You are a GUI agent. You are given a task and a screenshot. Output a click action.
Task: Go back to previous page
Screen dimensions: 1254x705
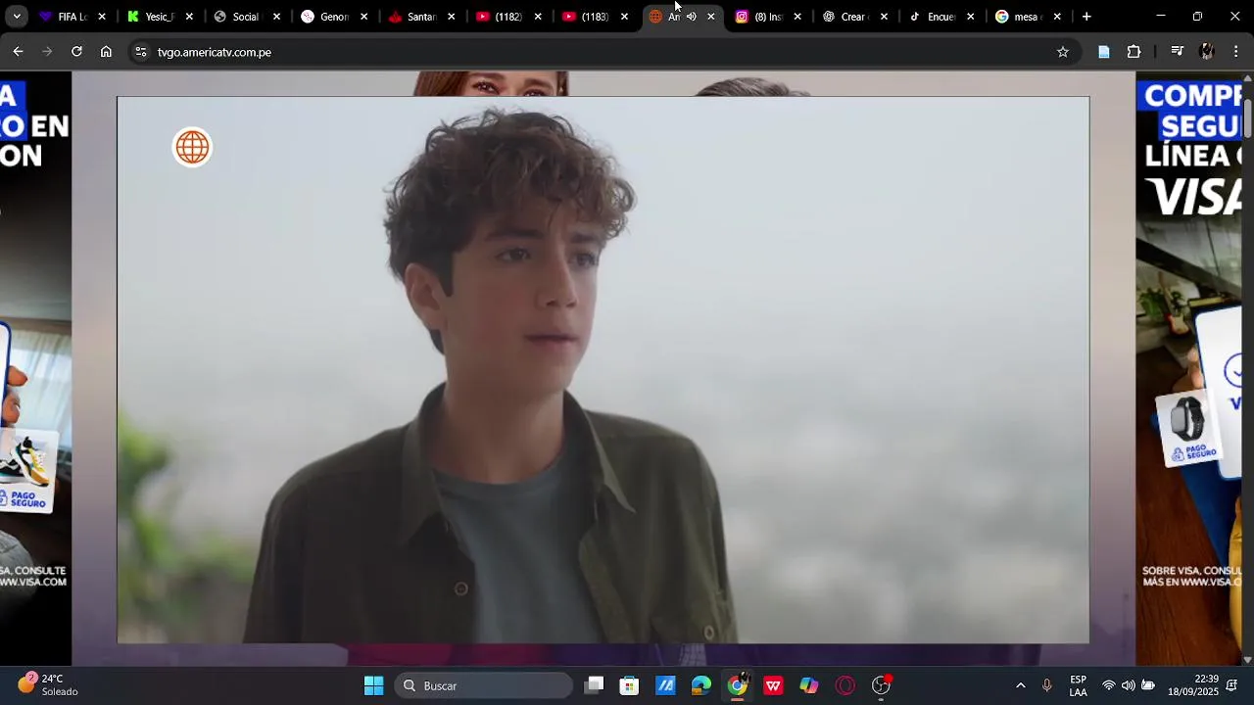pyautogui.click(x=18, y=52)
